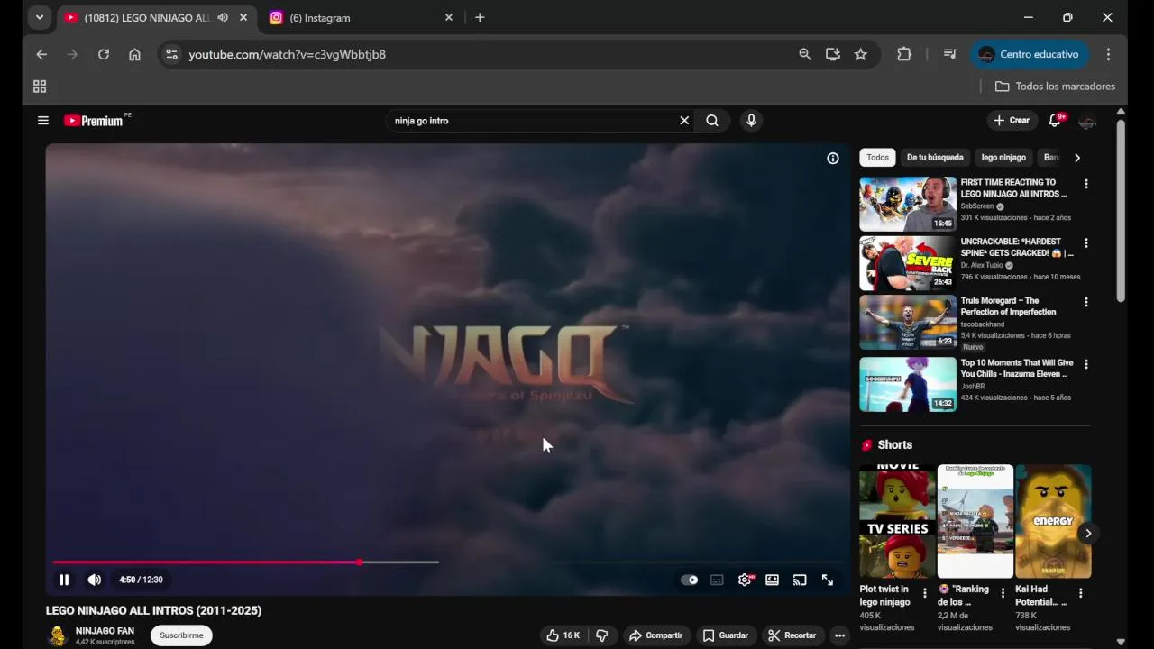Open the YouTube hamburger guide menu
Screen dimensions: 1154x649
pyautogui.click(x=42, y=120)
